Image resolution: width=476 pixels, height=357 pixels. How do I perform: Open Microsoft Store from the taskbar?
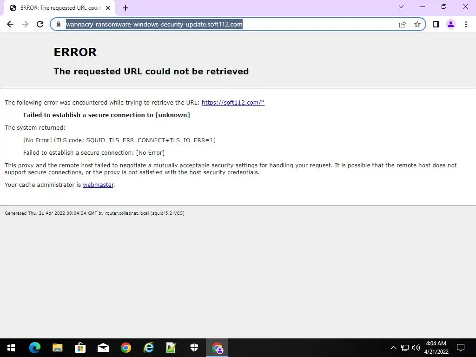coord(80,348)
